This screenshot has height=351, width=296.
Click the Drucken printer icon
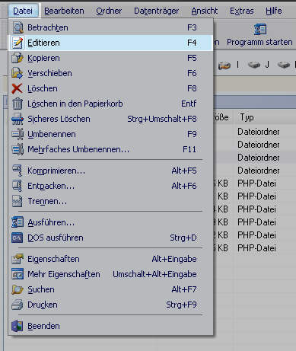(x=18, y=305)
